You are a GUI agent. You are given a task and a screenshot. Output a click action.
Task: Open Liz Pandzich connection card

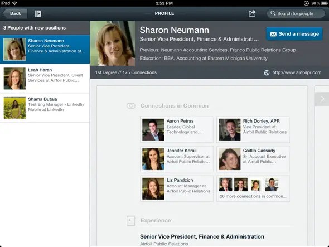[177, 188]
